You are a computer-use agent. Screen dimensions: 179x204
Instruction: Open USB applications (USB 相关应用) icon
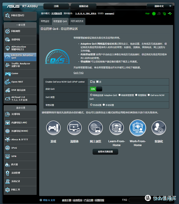[8, 90]
